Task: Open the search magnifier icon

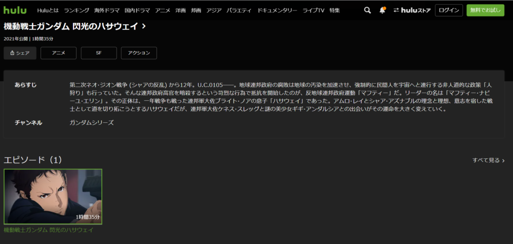Action: [367, 11]
